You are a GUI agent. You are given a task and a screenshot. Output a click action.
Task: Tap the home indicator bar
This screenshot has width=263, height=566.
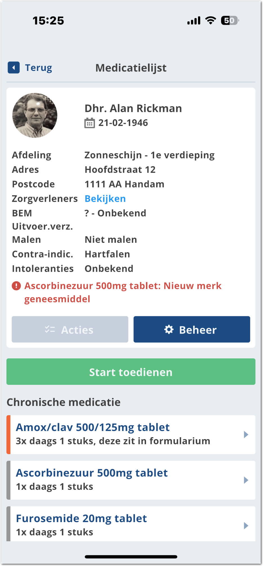point(131,556)
